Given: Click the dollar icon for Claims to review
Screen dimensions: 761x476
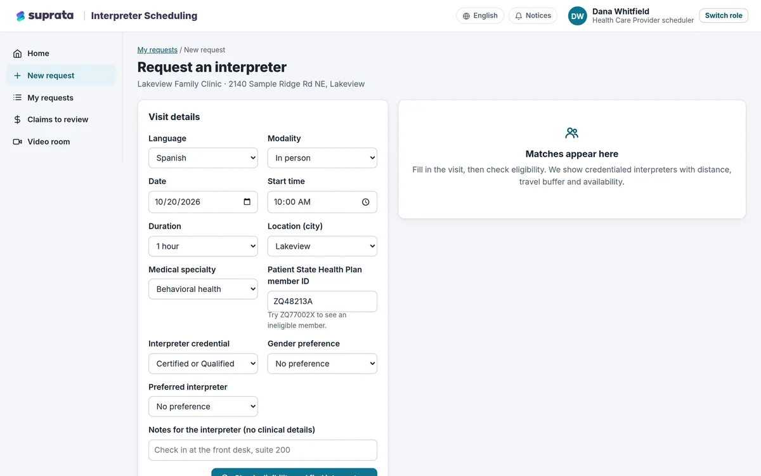Looking at the screenshot, I should pyautogui.click(x=18, y=119).
